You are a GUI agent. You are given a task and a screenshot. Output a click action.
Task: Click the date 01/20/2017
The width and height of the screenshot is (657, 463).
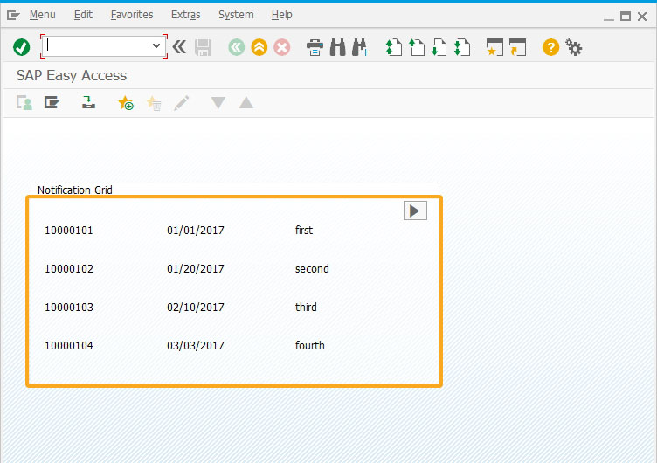coord(195,268)
